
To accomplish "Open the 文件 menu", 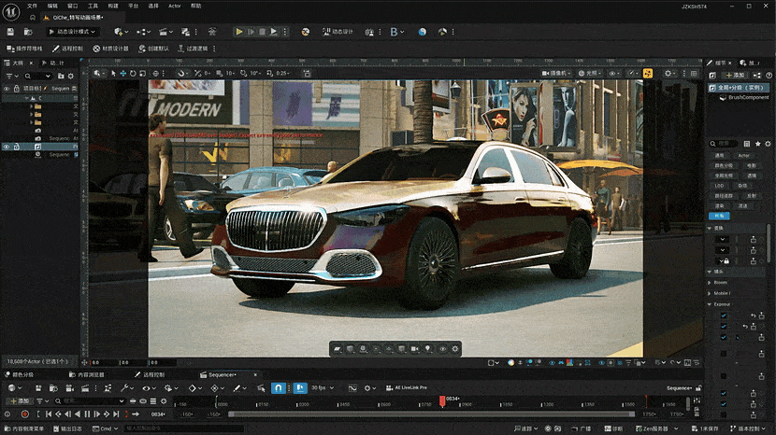I will click(32, 6).
